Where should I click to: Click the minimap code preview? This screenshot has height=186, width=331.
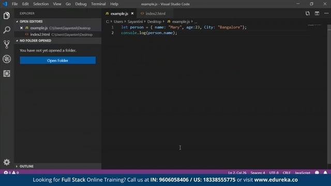pos(314,25)
